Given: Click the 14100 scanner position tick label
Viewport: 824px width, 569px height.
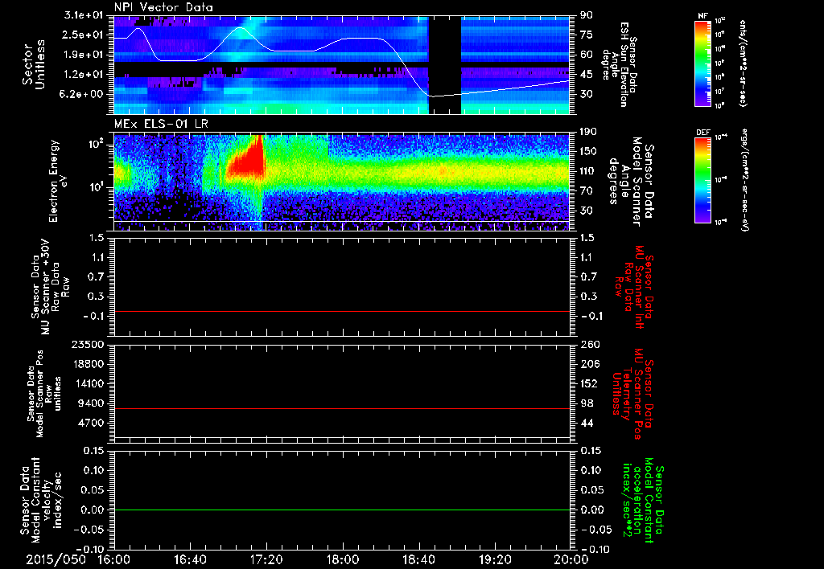Looking at the screenshot, I should tap(88, 383).
